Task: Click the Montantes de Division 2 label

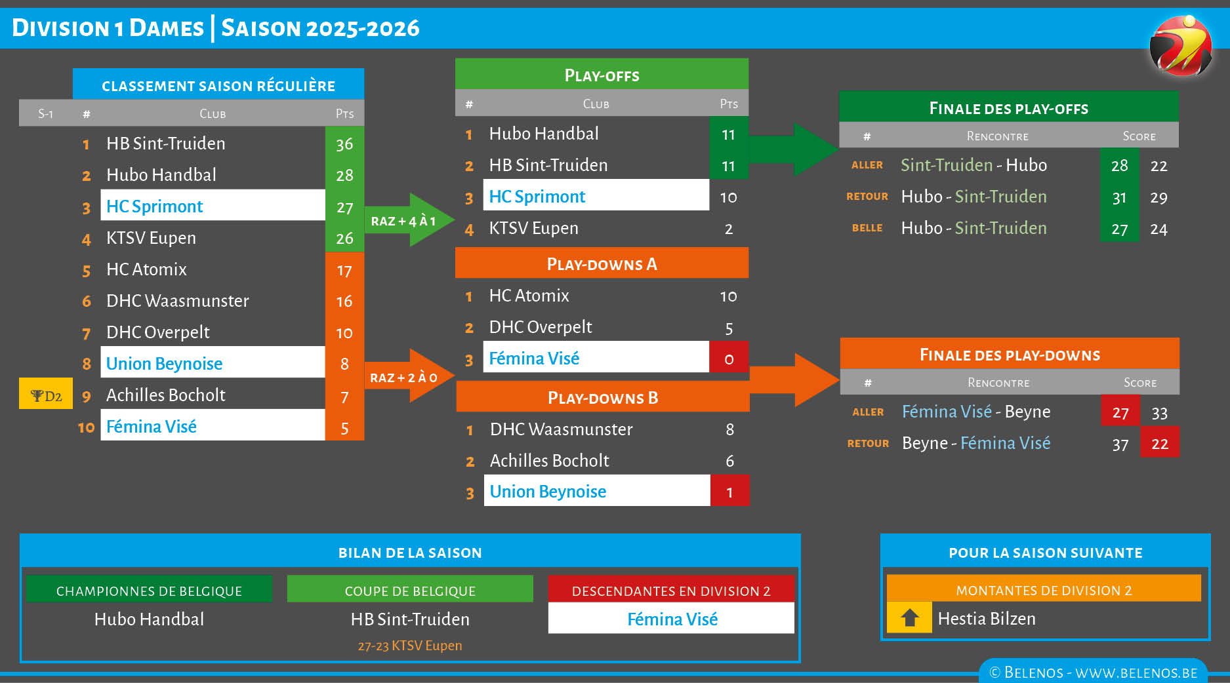Action: point(1044,589)
